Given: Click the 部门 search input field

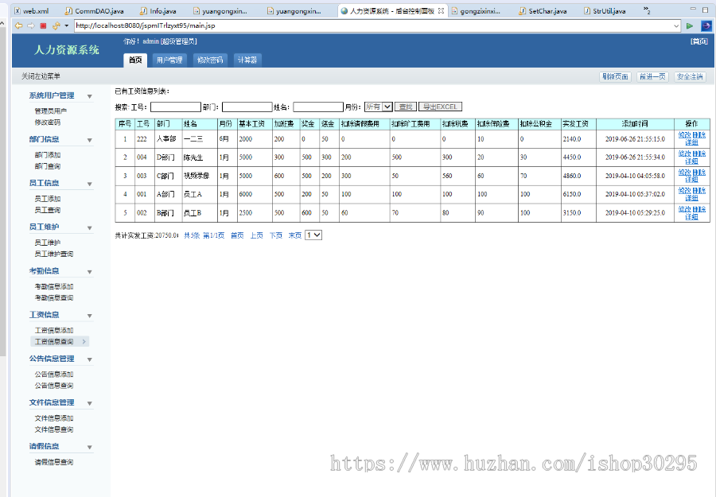Looking at the screenshot, I should pos(247,107).
